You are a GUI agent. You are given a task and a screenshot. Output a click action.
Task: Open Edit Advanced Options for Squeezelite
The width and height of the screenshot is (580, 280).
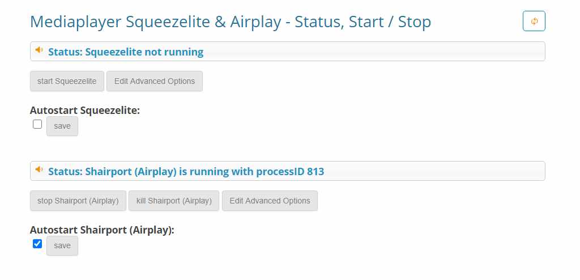(x=155, y=81)
